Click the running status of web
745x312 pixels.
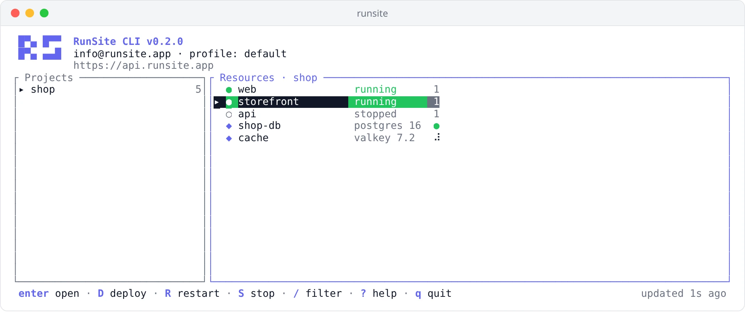375,89
